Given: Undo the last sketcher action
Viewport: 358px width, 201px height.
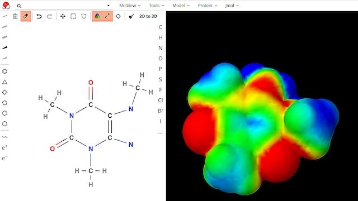Looking at the screenshot, I should (x=39, y=16).
